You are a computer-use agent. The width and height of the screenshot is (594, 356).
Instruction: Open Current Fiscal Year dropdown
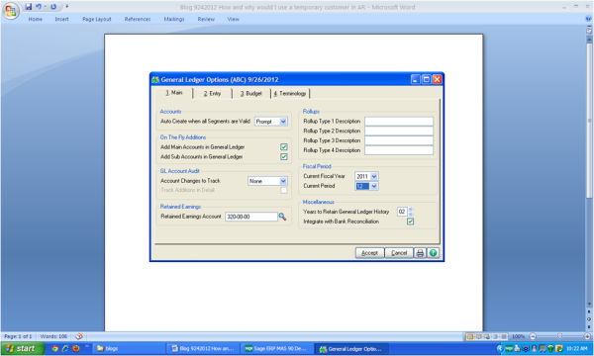tap(374, 176)
